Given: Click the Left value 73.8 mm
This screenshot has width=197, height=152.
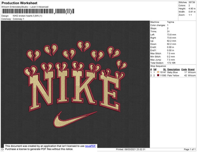Looking at the screenshot, I should (171, 35).
